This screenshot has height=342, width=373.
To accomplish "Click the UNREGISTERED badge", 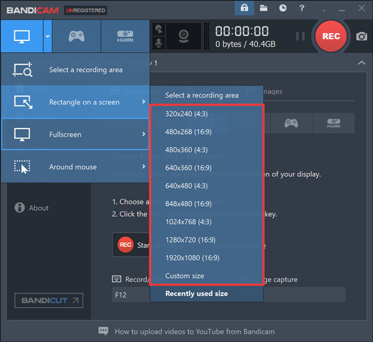I will 85,11.
